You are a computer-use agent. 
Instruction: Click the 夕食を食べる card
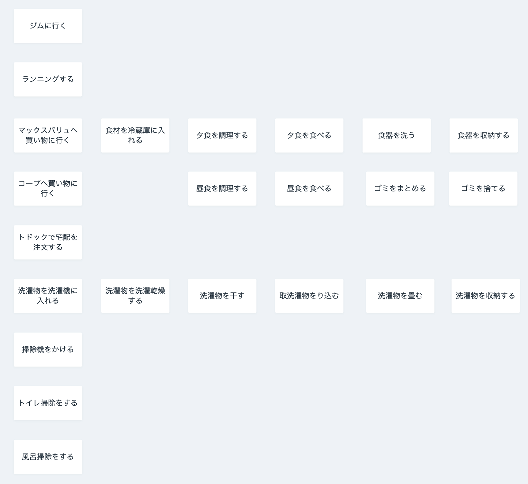309,135
